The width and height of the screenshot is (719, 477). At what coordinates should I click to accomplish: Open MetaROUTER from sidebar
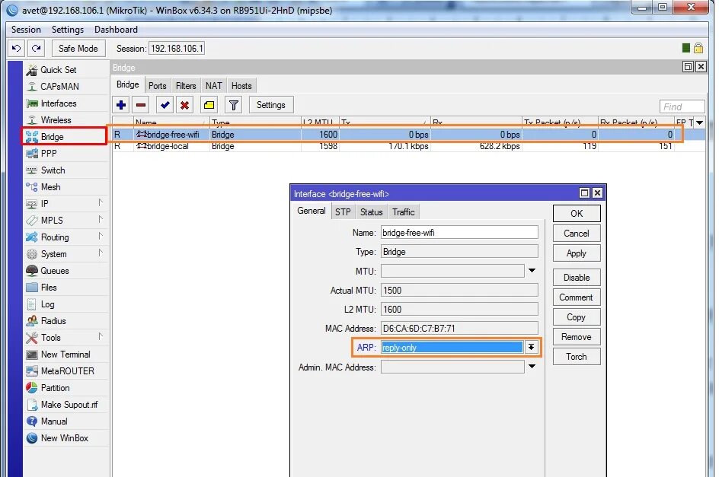(x=67, y=371)
